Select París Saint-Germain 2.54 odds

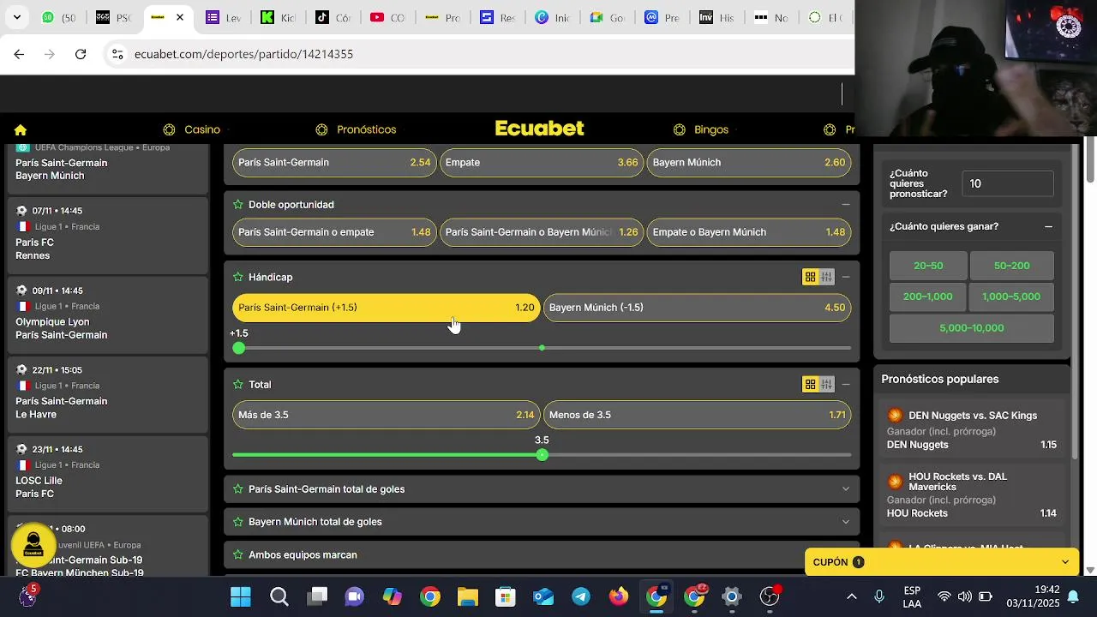click(x=334, y=162)
